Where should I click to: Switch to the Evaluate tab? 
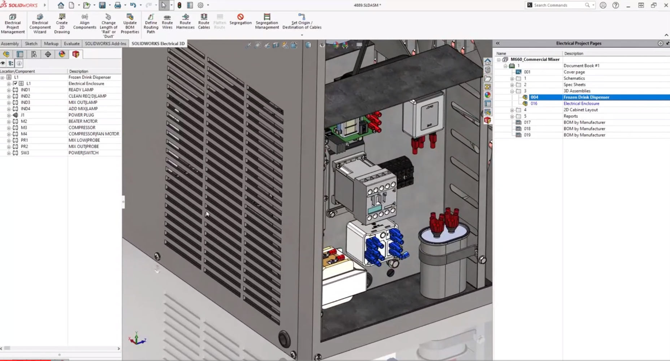[x=72, y=44]
